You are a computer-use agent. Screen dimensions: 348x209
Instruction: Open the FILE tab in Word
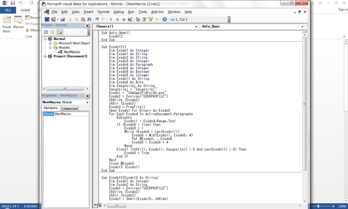(8, 10)
